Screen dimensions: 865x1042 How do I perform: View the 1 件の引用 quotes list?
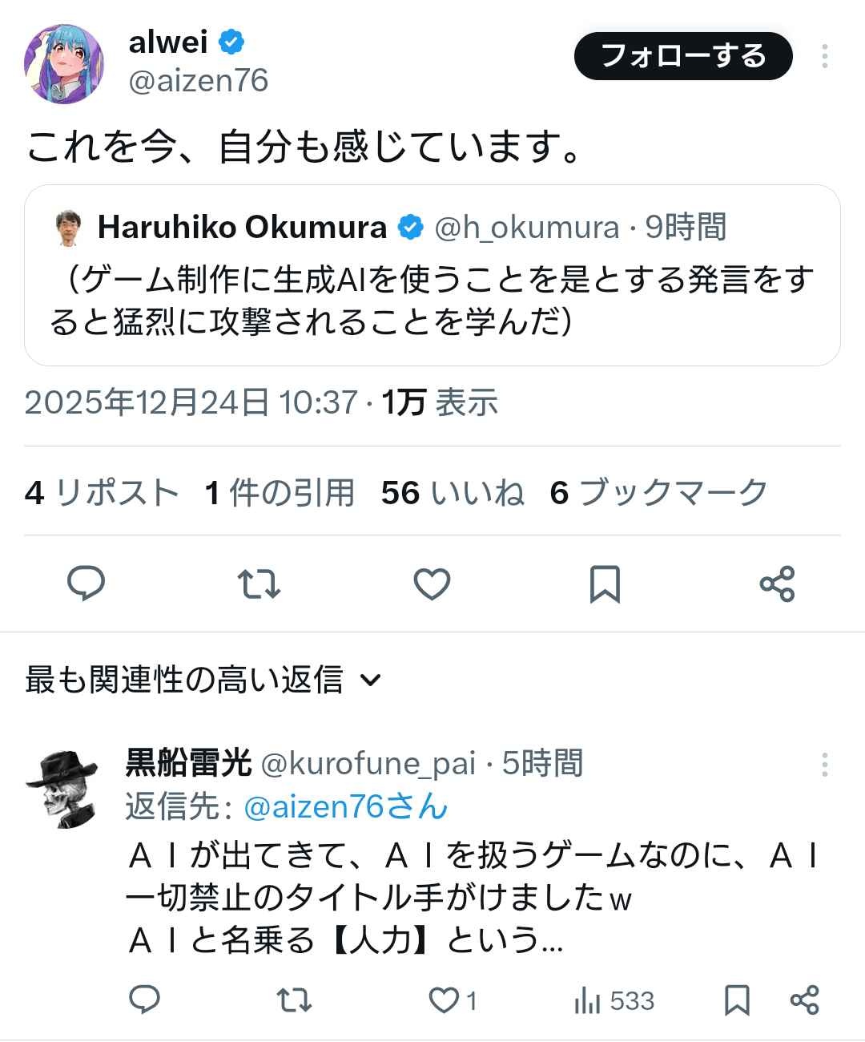pos(280,492)
